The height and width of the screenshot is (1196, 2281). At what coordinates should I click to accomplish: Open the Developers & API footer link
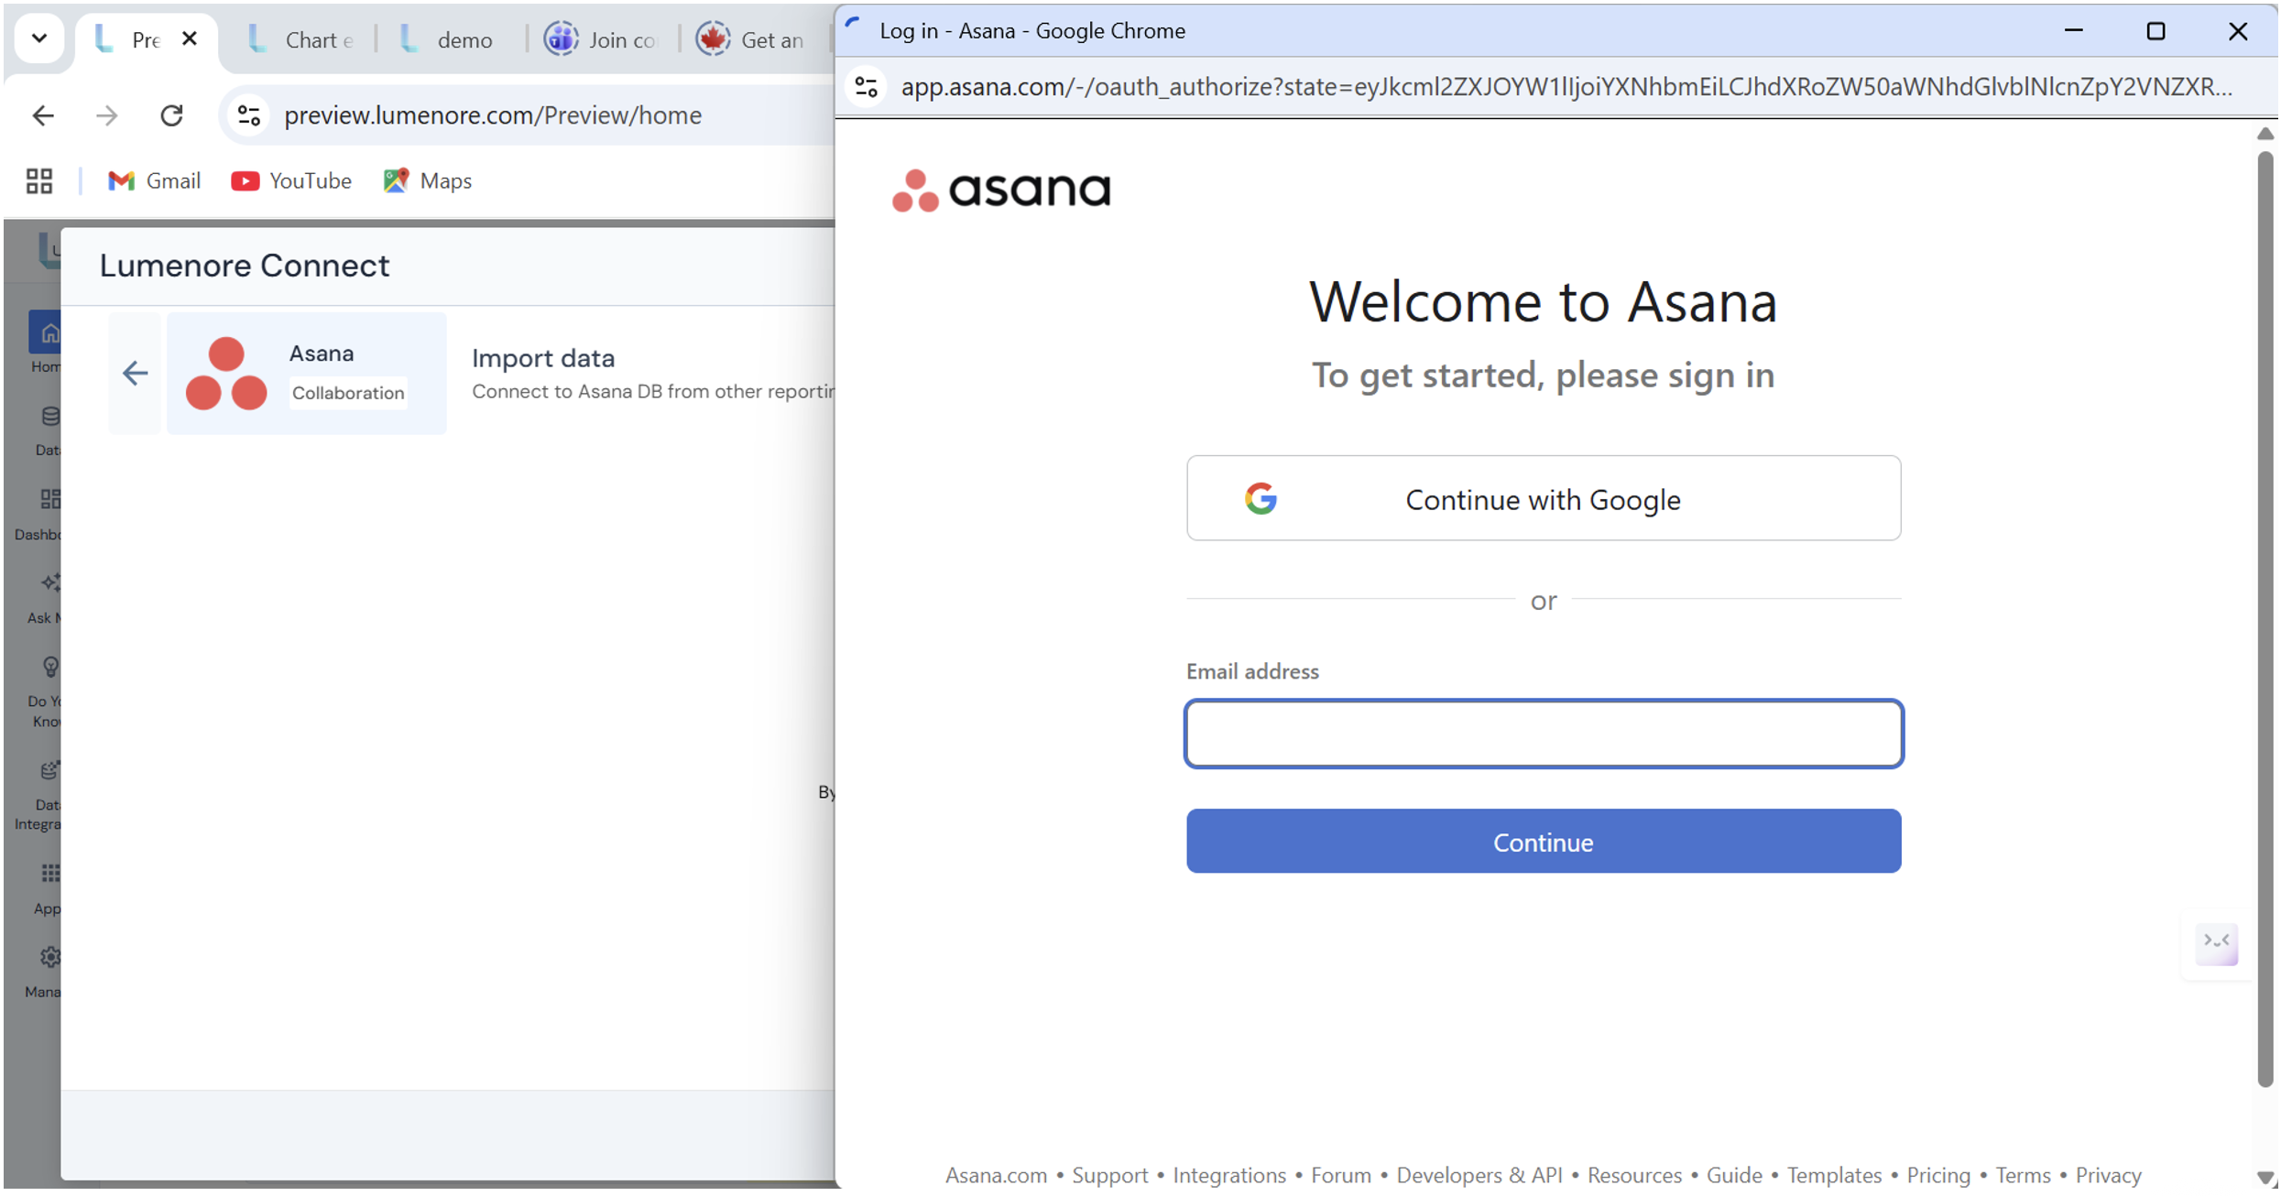click(1479, 1175)
